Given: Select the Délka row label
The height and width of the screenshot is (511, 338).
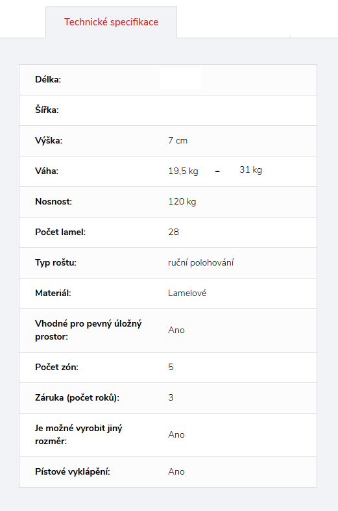Looking at the screenshot, I should (48, 79).
